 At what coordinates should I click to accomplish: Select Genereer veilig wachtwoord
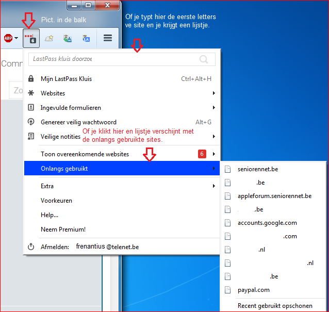(78, 122)
